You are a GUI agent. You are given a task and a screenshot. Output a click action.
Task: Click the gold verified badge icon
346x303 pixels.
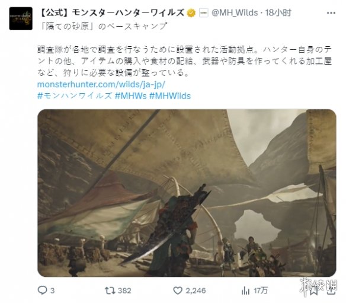[x=191, y=13]
